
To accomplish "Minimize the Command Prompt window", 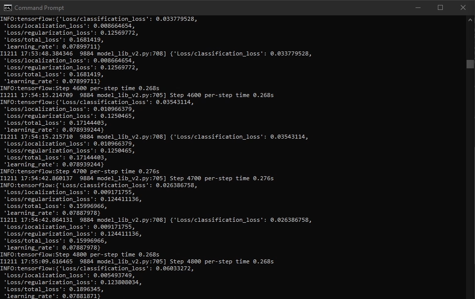I will tap(418, 8).
